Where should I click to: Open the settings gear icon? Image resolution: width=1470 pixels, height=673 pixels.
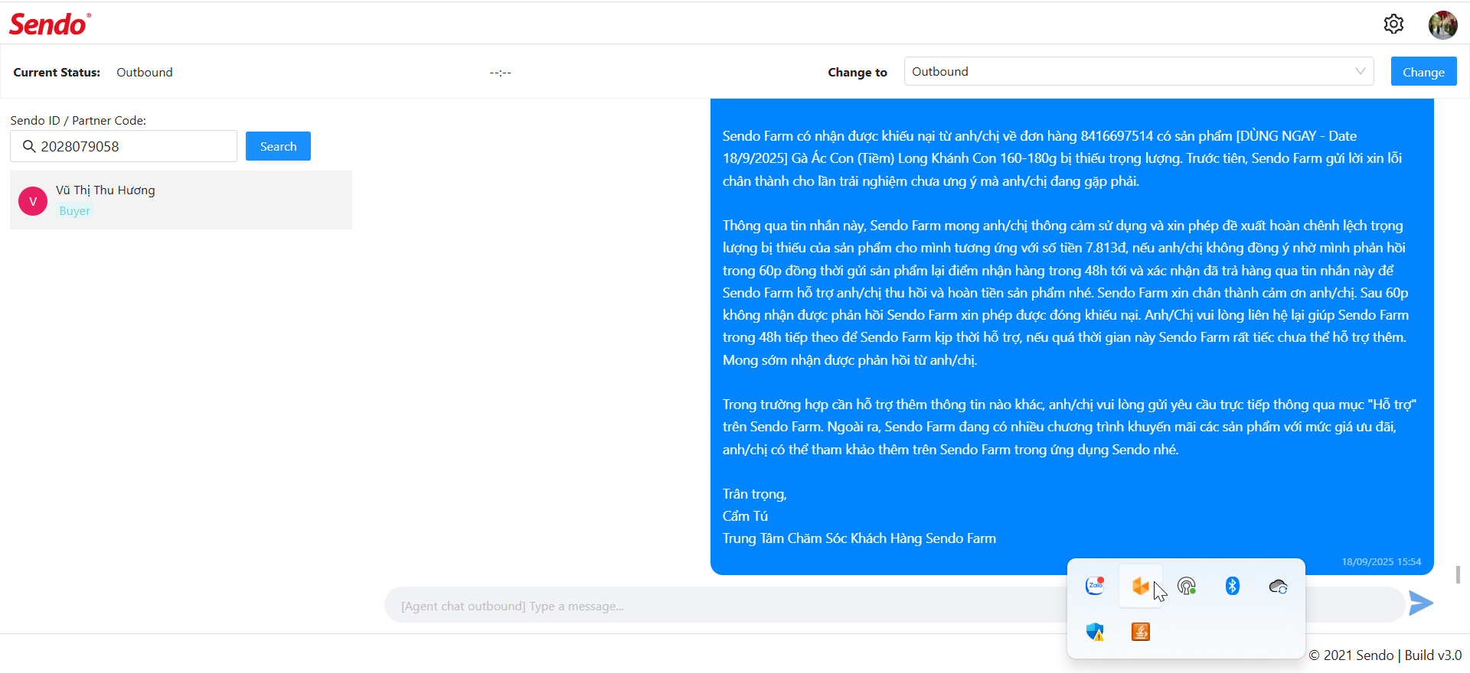coord(1393,24)
